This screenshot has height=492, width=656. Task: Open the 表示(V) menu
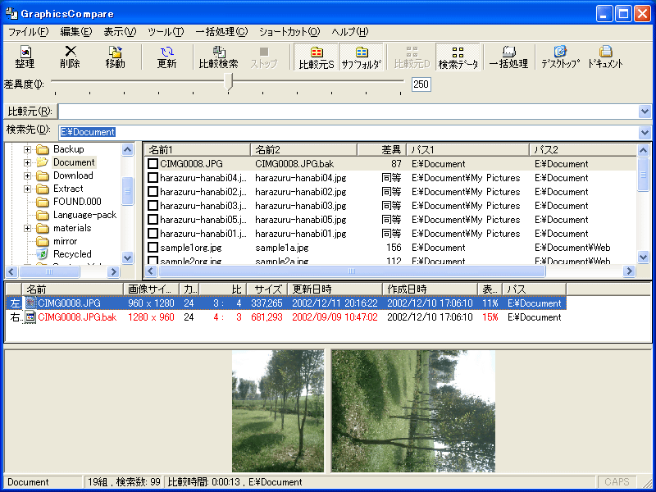tap(120, 32)
